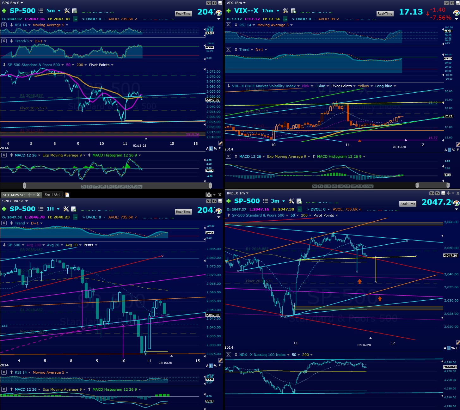Toggle 'A' scale on VIX chart
The image size is (460, 410).
coord(446,150)
